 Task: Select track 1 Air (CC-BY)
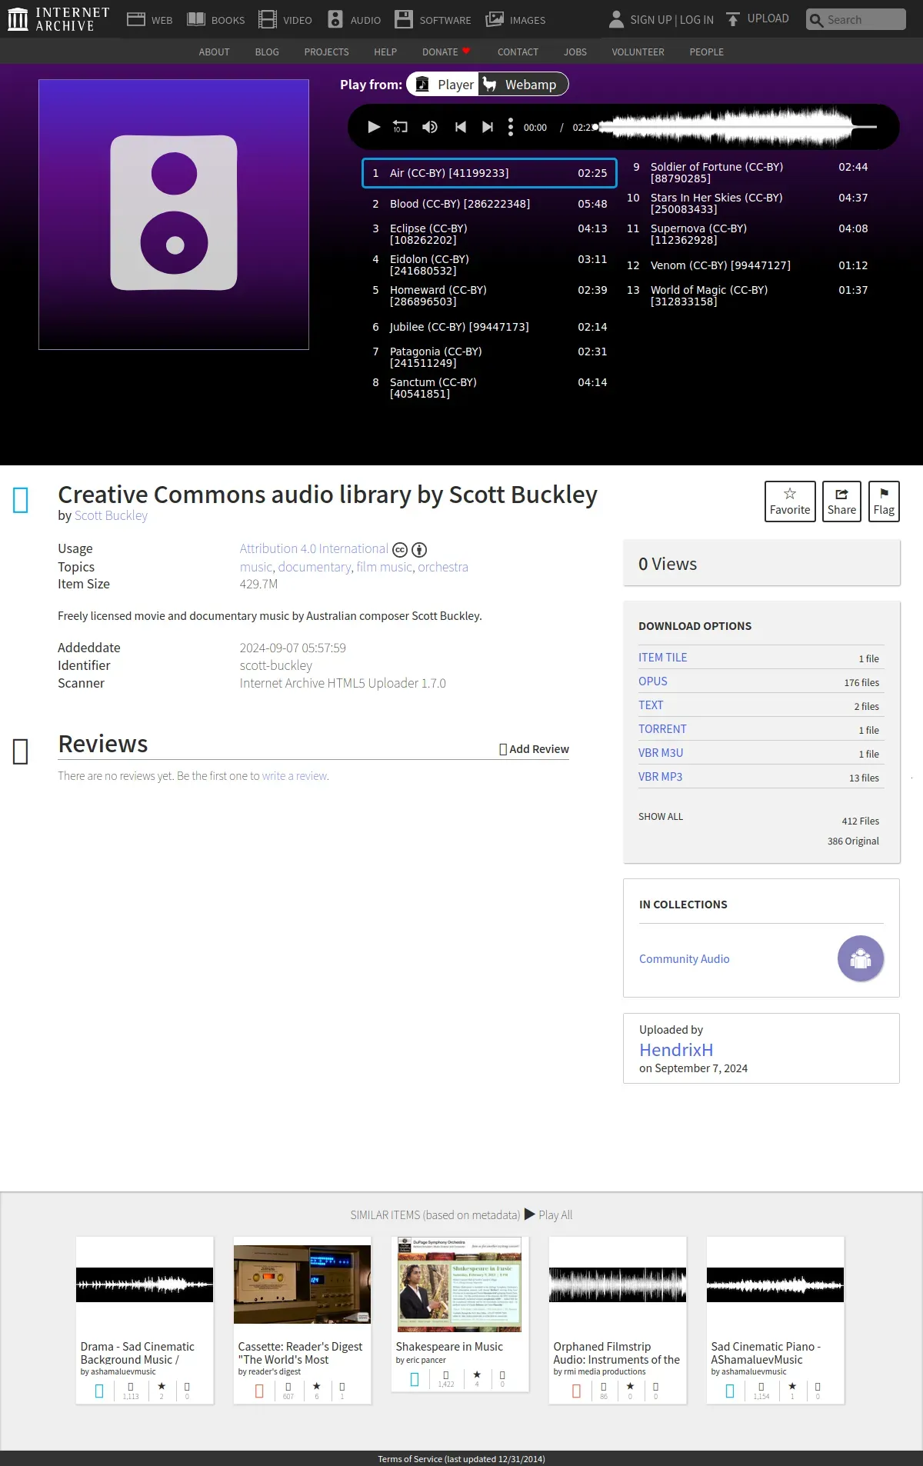[x=489, y=173]
